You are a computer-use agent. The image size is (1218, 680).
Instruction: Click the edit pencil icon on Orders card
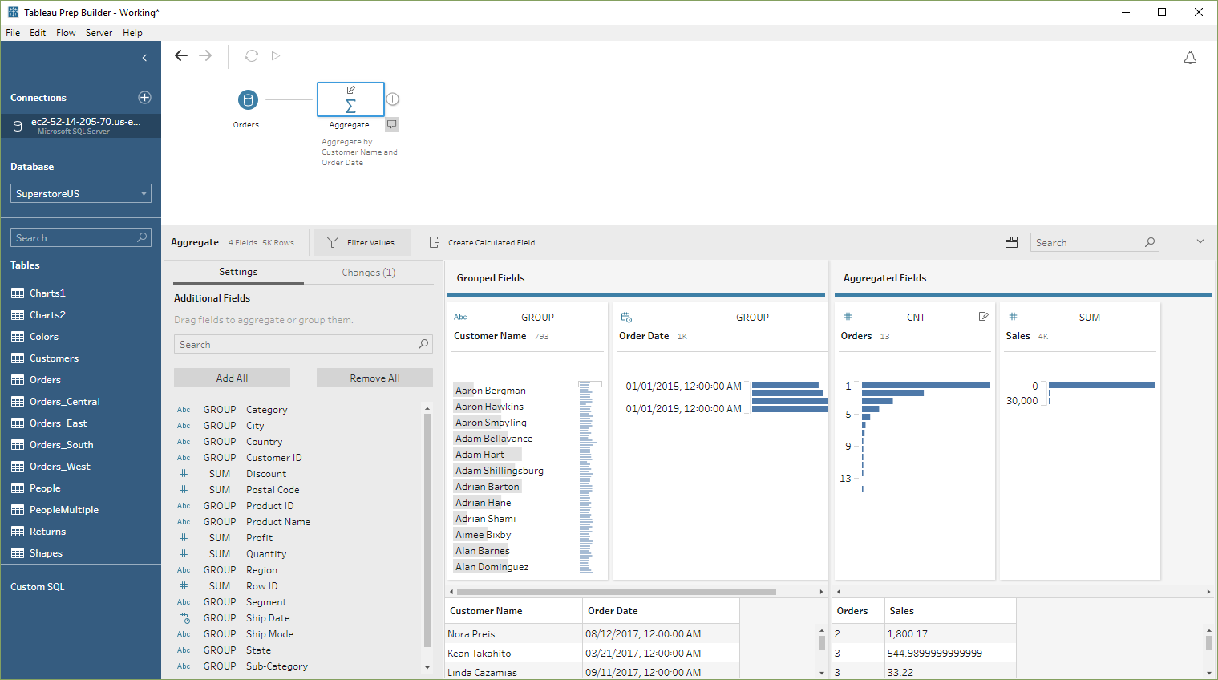pyautogui.click(x=983, y=317)
